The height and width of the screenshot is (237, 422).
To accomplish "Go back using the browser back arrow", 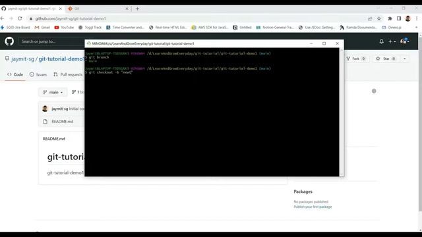I will click(x=3, y=18).
